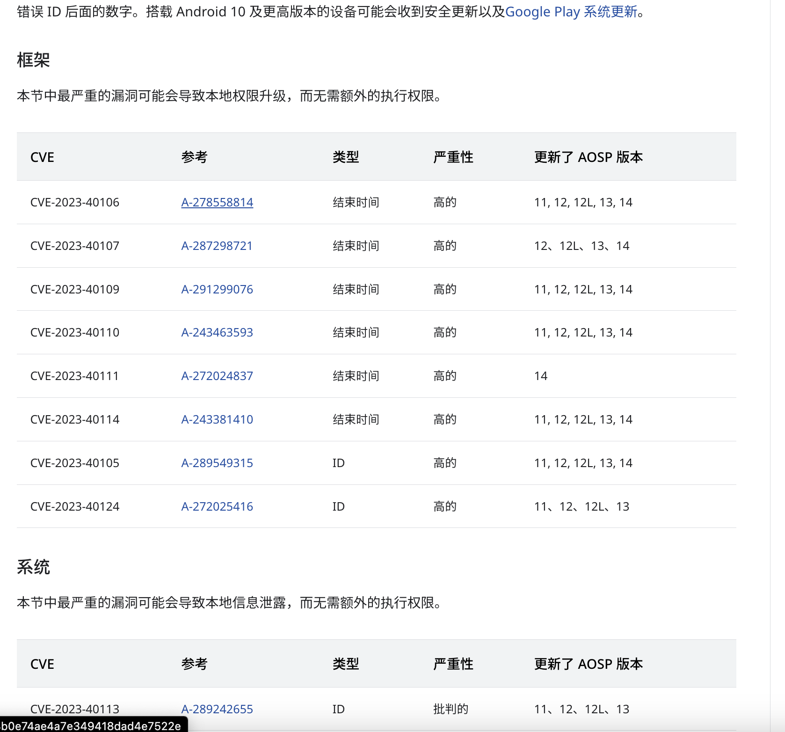This screenshot has width=785, height=732.
Task: Click the CVE-2023-40110 row label
Action: (75, 332)
